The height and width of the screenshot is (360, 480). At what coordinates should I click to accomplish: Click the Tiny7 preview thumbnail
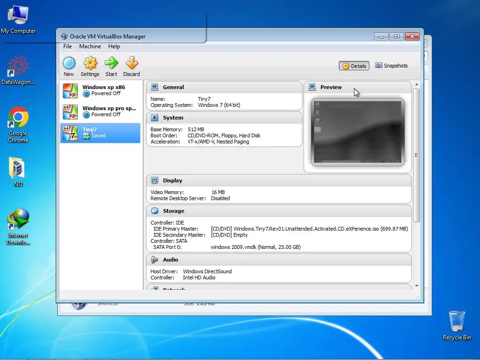click(x=358, y=132)
